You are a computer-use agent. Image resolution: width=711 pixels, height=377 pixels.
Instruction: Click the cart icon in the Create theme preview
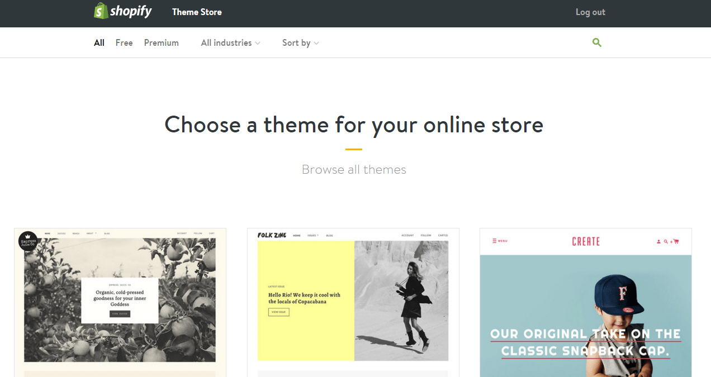click(x=676, y=241)
